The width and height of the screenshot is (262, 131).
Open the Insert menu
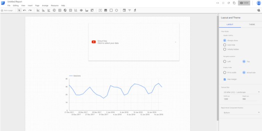pyautogui.click(x=30, y=6)
